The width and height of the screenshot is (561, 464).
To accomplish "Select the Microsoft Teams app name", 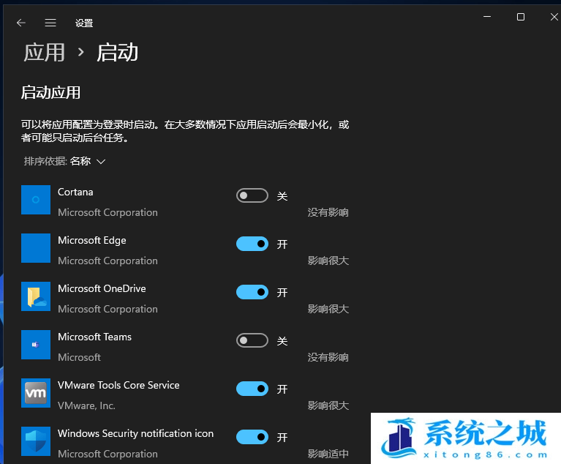I will 95,337.
